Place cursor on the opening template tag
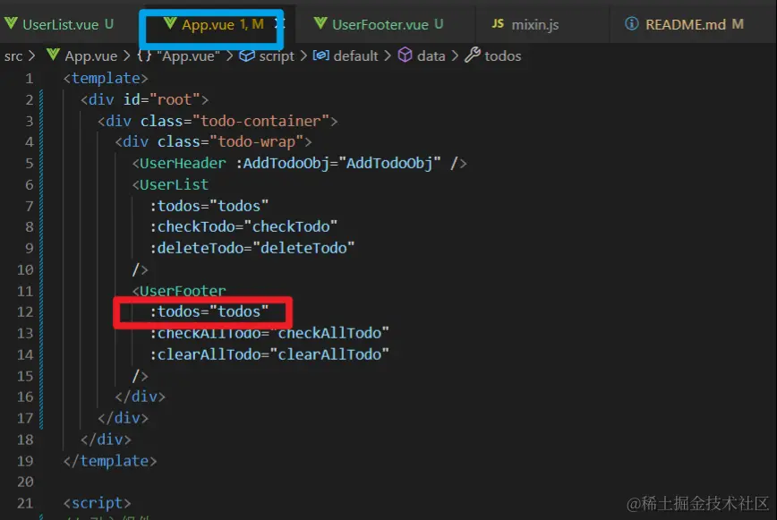Screen dimensions: 777x520 coord(106,78)
